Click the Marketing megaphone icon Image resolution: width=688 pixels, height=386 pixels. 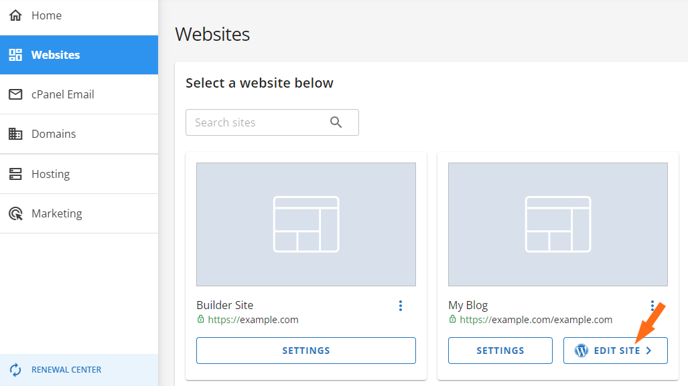(15, 213)
